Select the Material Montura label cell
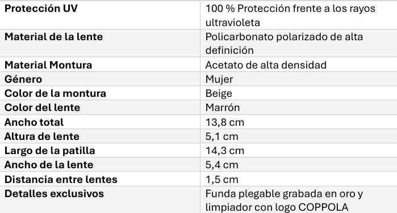 (100, 65)
